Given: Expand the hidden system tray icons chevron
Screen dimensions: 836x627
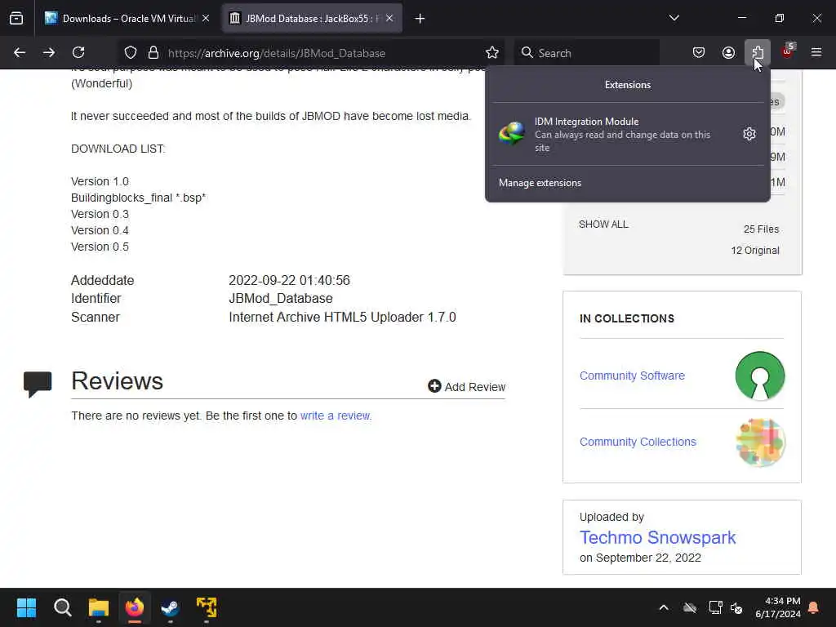Looking at the screenshot, I should tap(663, 607).
